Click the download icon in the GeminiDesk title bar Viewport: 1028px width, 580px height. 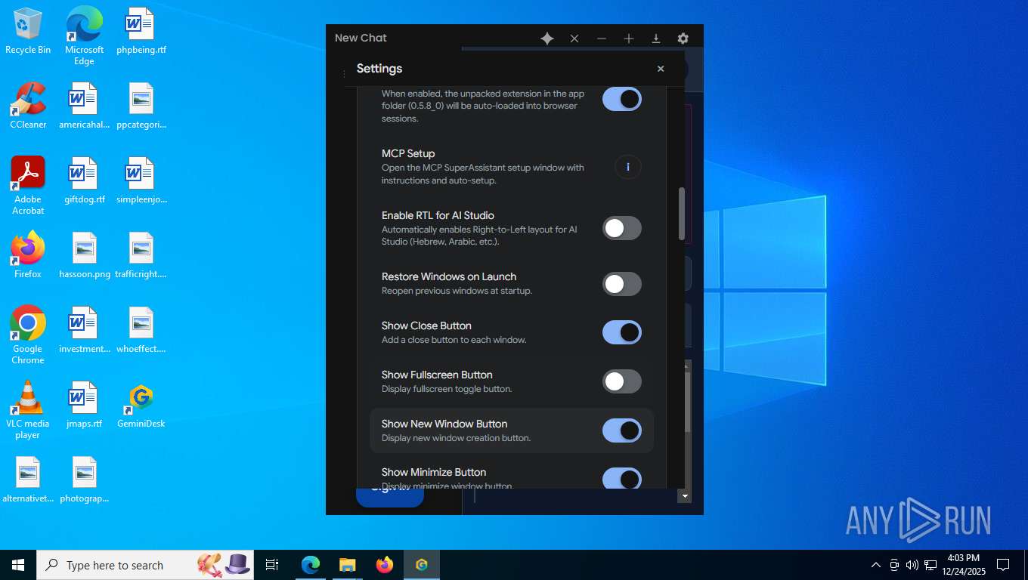coord(656,39)
